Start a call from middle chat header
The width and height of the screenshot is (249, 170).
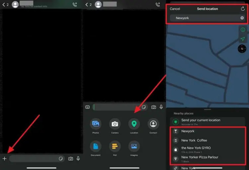pos(158,4)
